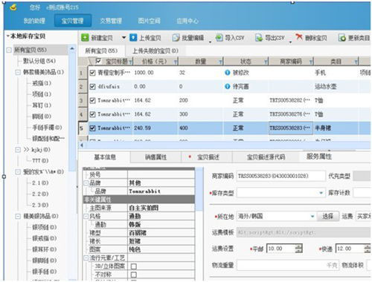Image resolution: width=372 pixels, height=282 pixels.
Task: Check the 3D/立体图案 checkbox
Action: coord(134,266)
